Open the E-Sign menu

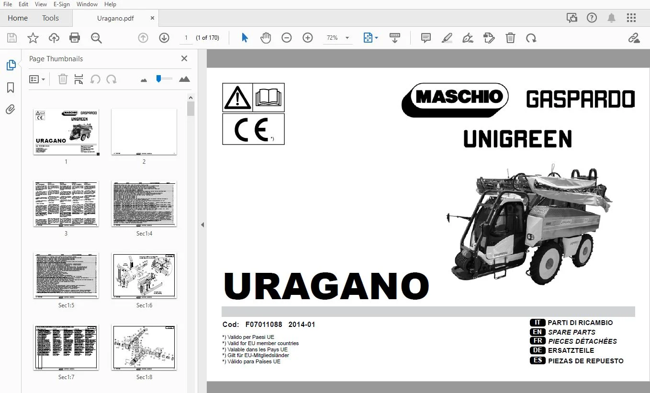[x=61, y=4]
